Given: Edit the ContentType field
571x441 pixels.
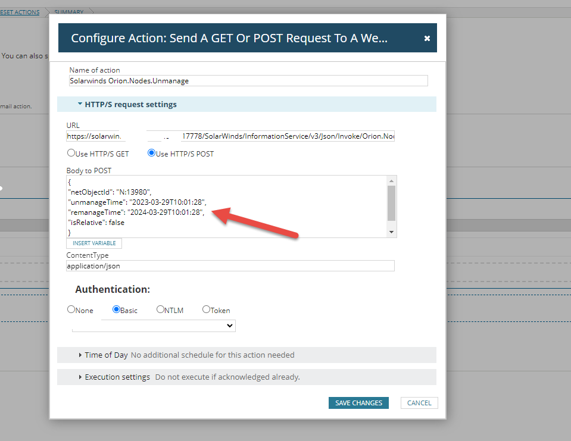Looking at the screenshot, I should pyautogui.click(x=230, y=266).
